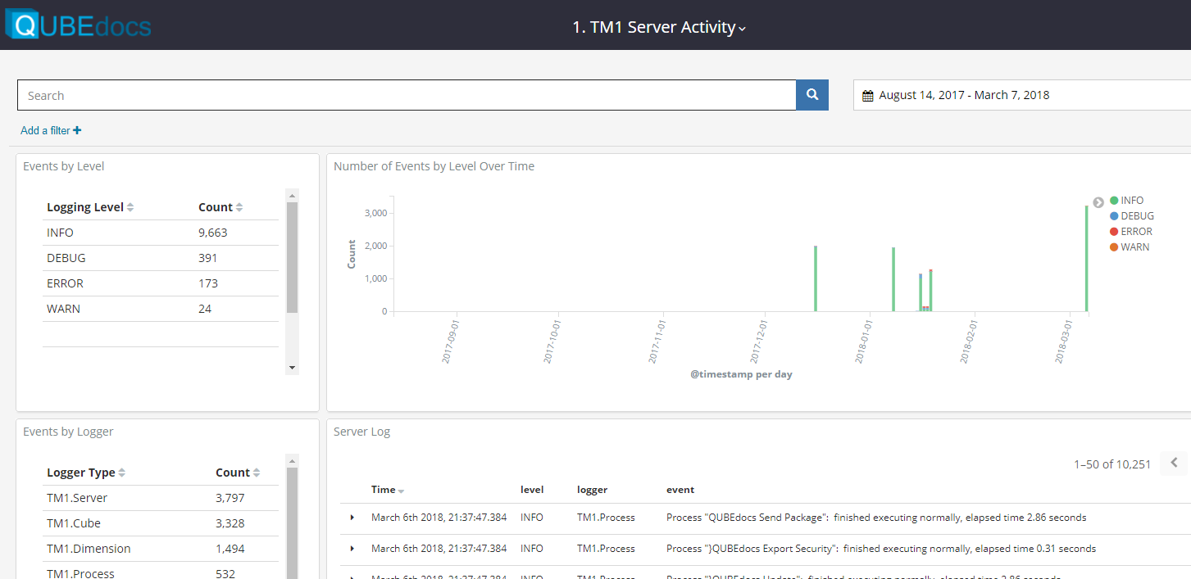Viewport: 1191px width, 579px height.
Task: Click the down arrow of Events by Level scrollbar
Action: 292,369
